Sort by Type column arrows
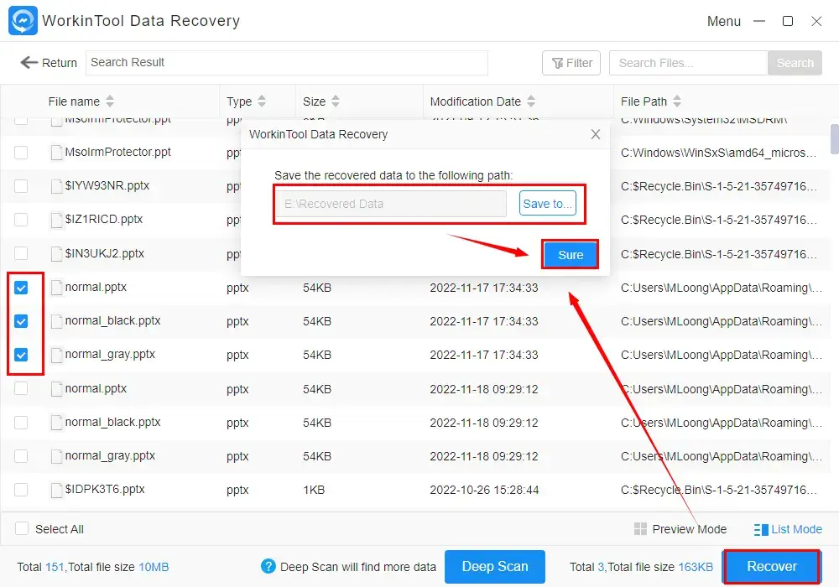This screenshot has height=587, width=839. [262, 101]
